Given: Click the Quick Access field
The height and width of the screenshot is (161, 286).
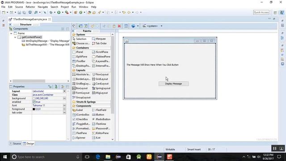Looking at the screenshot, I should [x=261, y=13].
